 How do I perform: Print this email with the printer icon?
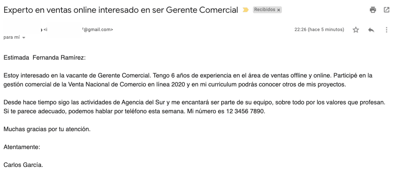coord(373,10)
